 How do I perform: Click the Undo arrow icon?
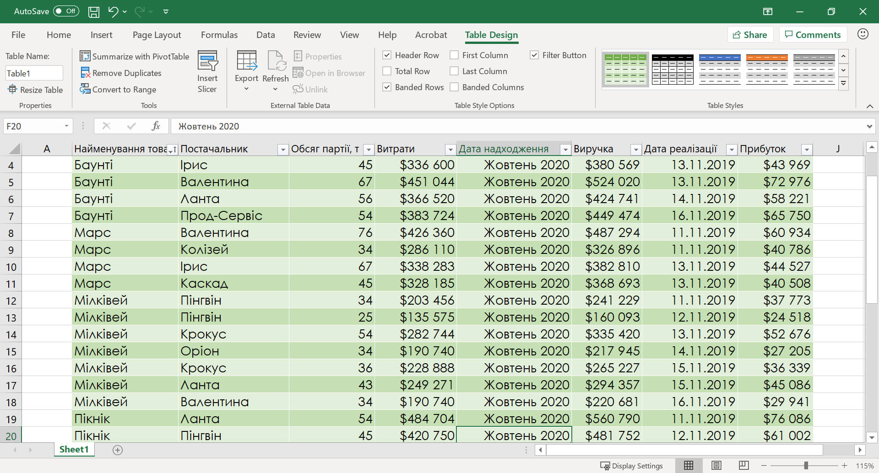113,12
